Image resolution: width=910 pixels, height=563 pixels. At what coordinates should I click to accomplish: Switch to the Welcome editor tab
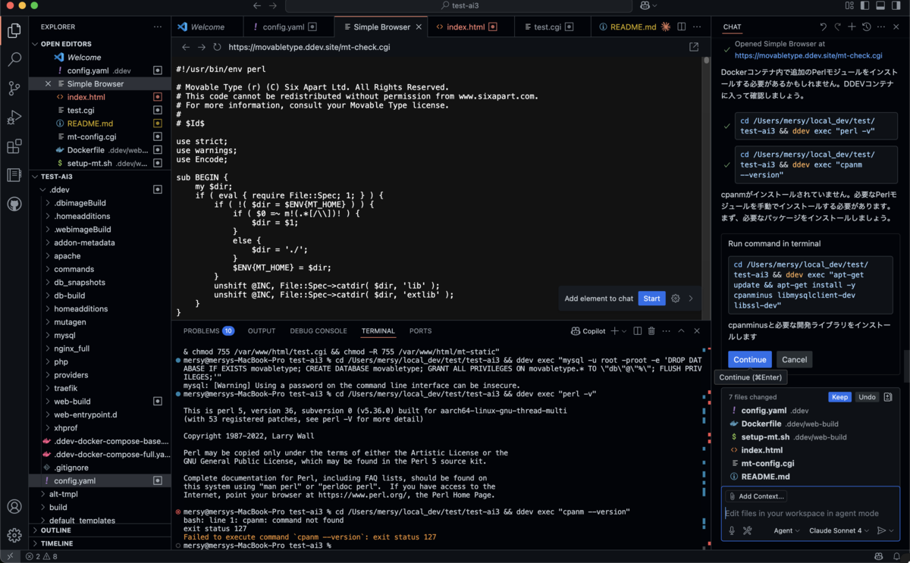(x=207, y=27)
